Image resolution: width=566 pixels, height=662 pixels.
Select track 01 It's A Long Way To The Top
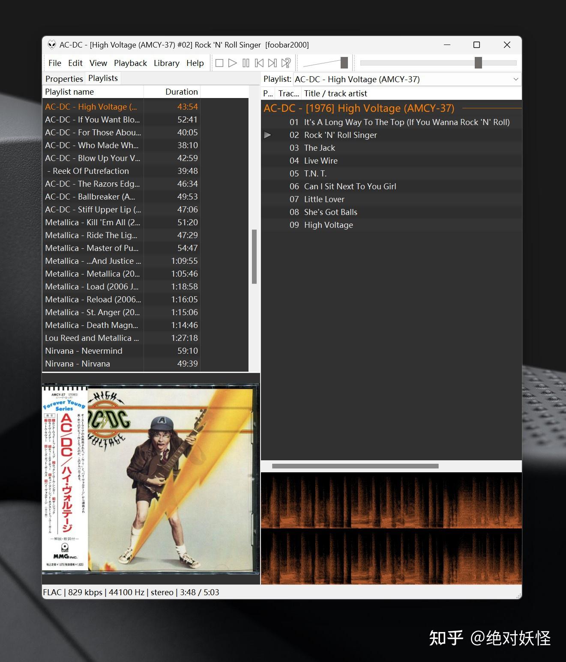point(391,122)
